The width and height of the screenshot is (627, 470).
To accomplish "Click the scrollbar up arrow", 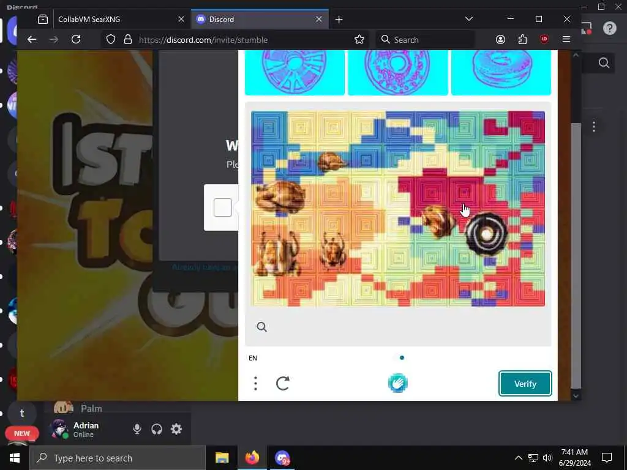I will 576,55.
